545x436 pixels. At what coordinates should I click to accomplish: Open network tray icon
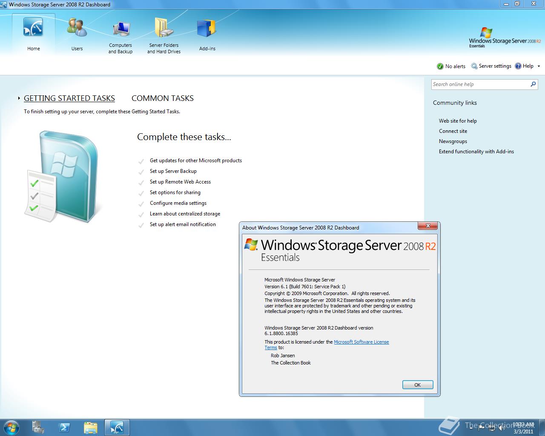(x=492, y=427)
